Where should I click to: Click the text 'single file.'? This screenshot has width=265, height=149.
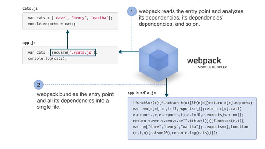coord(49,107)
